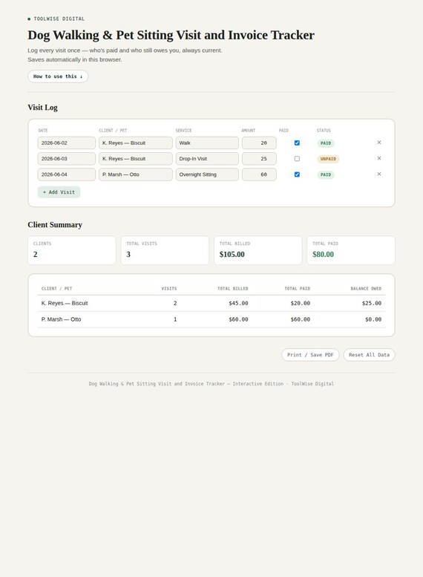
Task: Edit the amount field showing 25
Action: (x=259, y=159)
